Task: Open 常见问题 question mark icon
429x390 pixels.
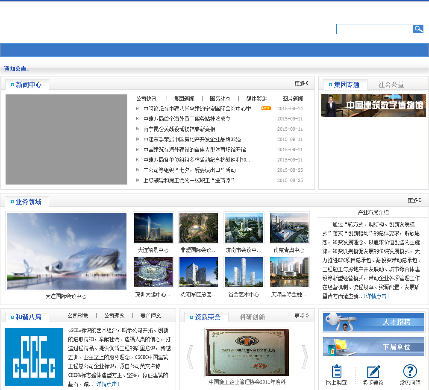Action: (410, 372)
